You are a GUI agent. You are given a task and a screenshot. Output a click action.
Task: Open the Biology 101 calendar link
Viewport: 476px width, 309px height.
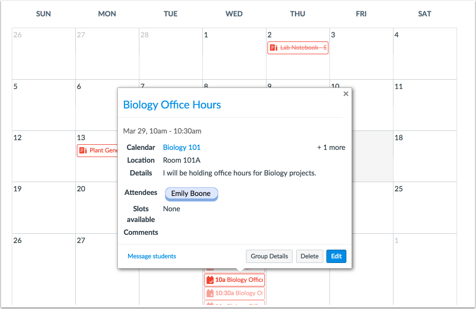(x=181, y=147)
